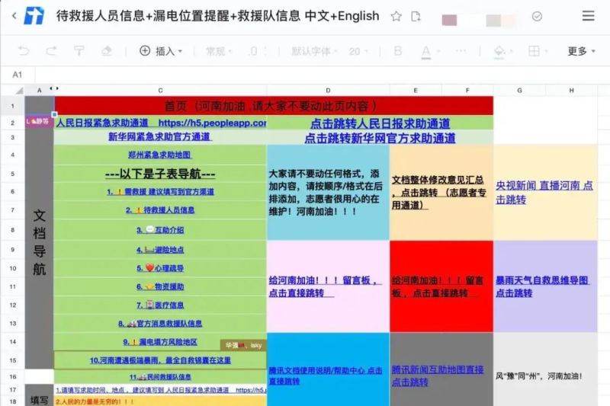Select column G header

point(519,90)
